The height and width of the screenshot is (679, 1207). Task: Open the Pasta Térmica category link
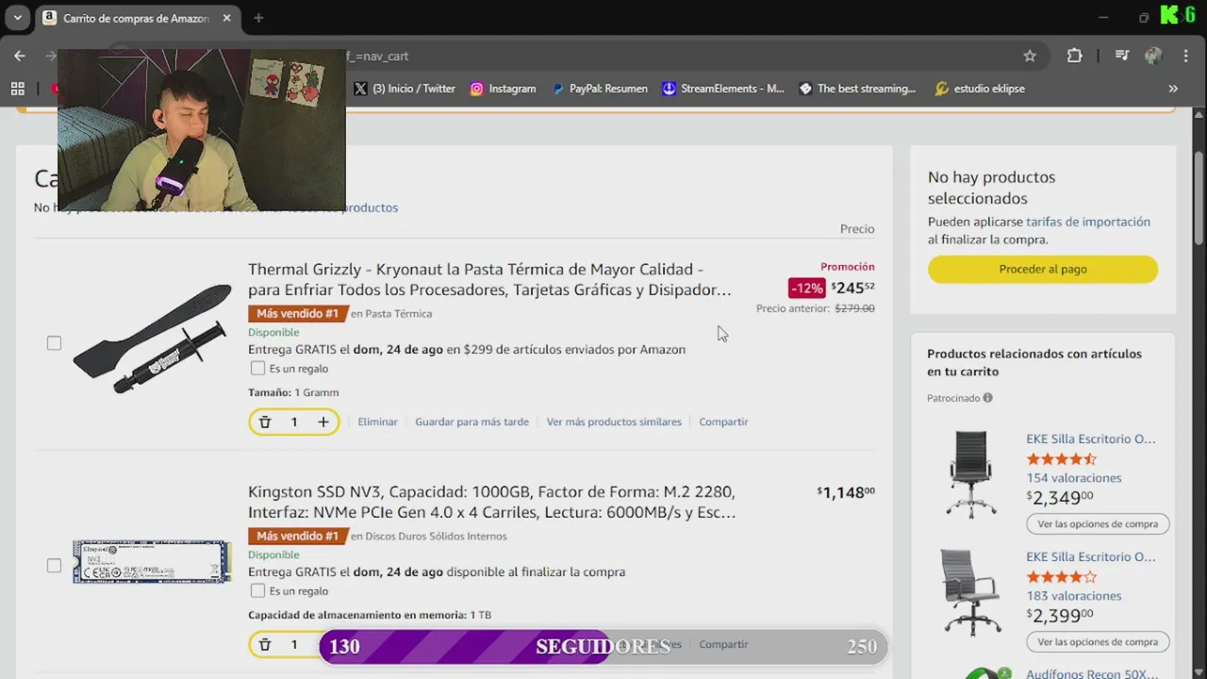point(398,314)
